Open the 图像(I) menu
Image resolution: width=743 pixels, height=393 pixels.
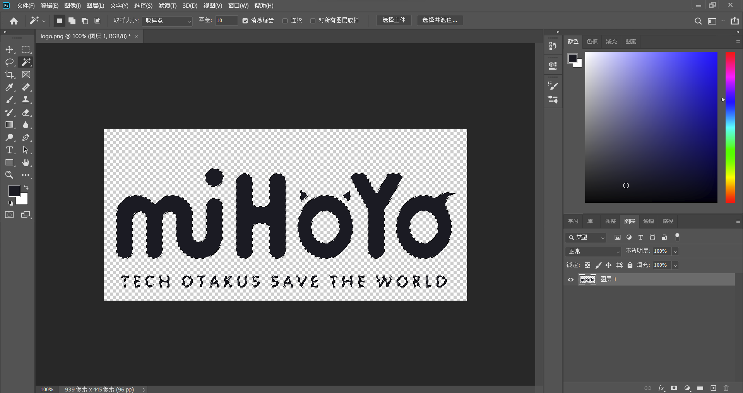tap(72, 6)
